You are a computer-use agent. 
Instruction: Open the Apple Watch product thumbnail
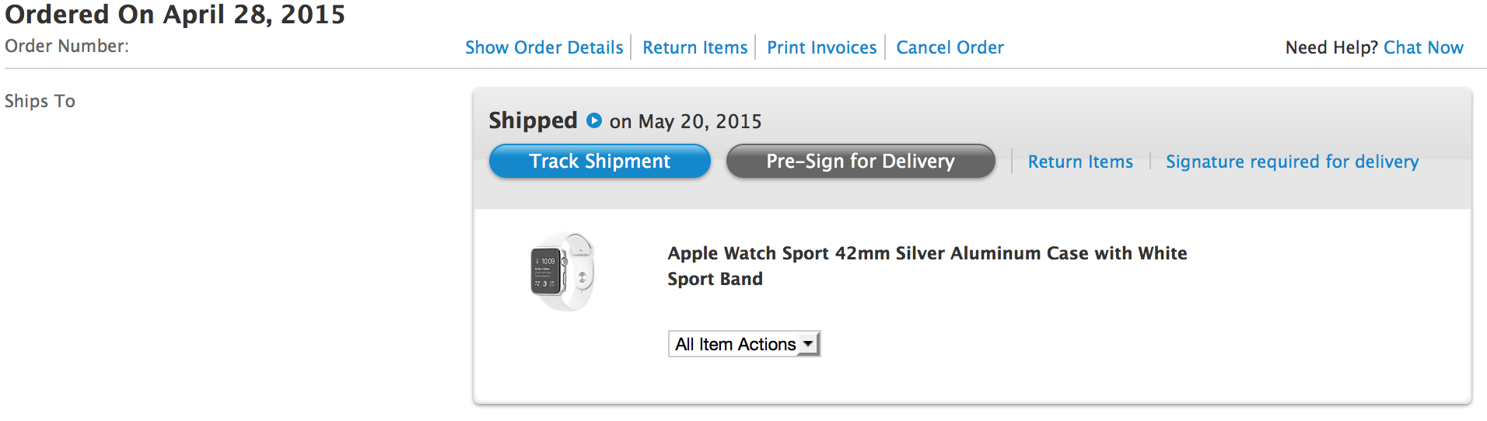(x=562, y=272)
